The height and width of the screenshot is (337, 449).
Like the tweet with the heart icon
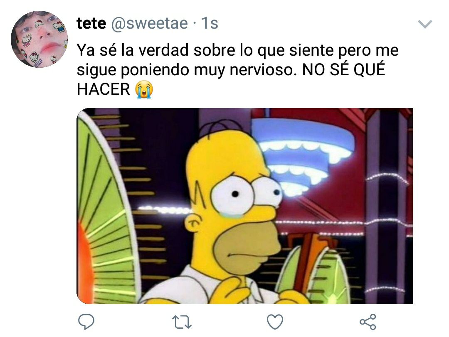click(x=275, y=322)
